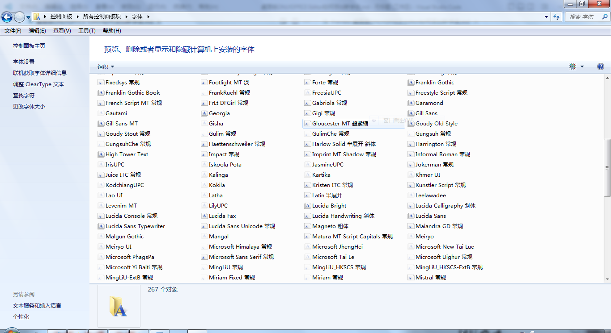The image size is (611, 333).
Task: Select Imprint MT Shadow 常规 entry
Action: point(344,154)
